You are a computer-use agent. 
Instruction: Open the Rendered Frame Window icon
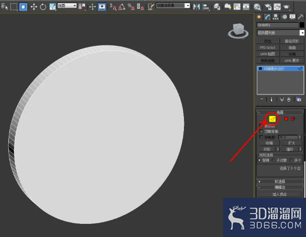click(x=277, y=7)
